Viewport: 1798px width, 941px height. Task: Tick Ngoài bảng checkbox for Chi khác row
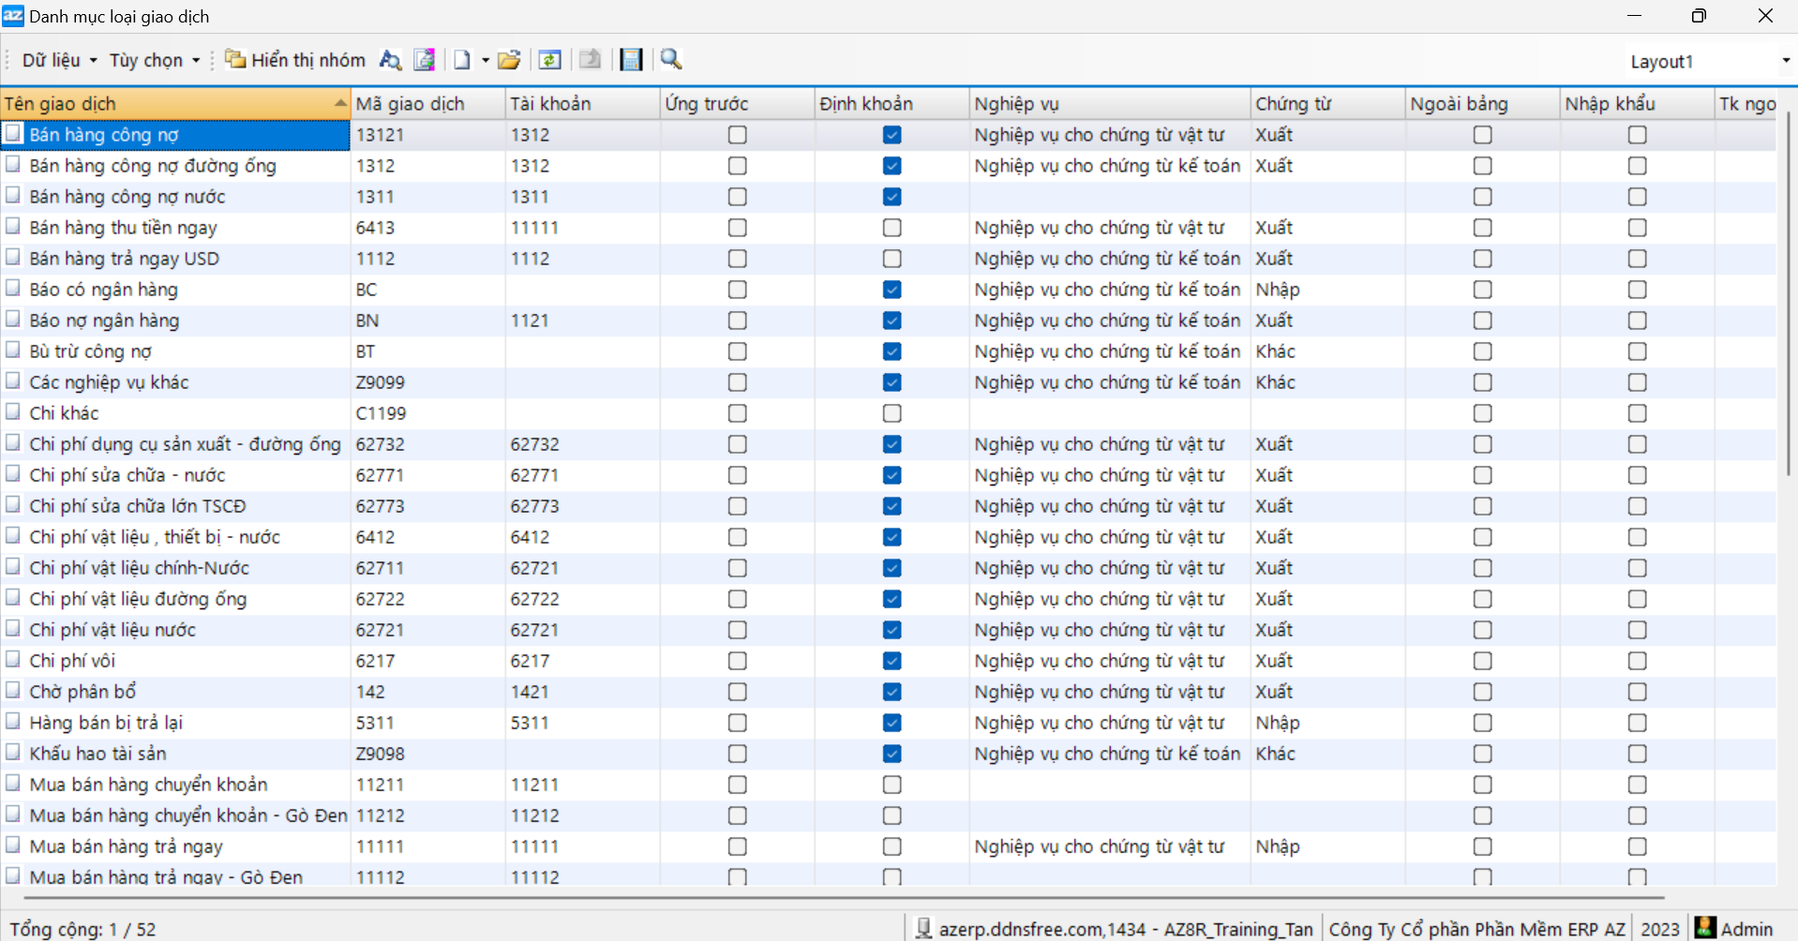[1482, 413]
